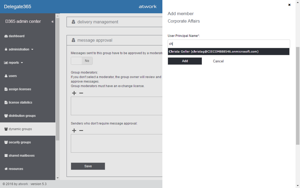
Task: Click the Group moderators list box
Action: click(x=117, y=106)
